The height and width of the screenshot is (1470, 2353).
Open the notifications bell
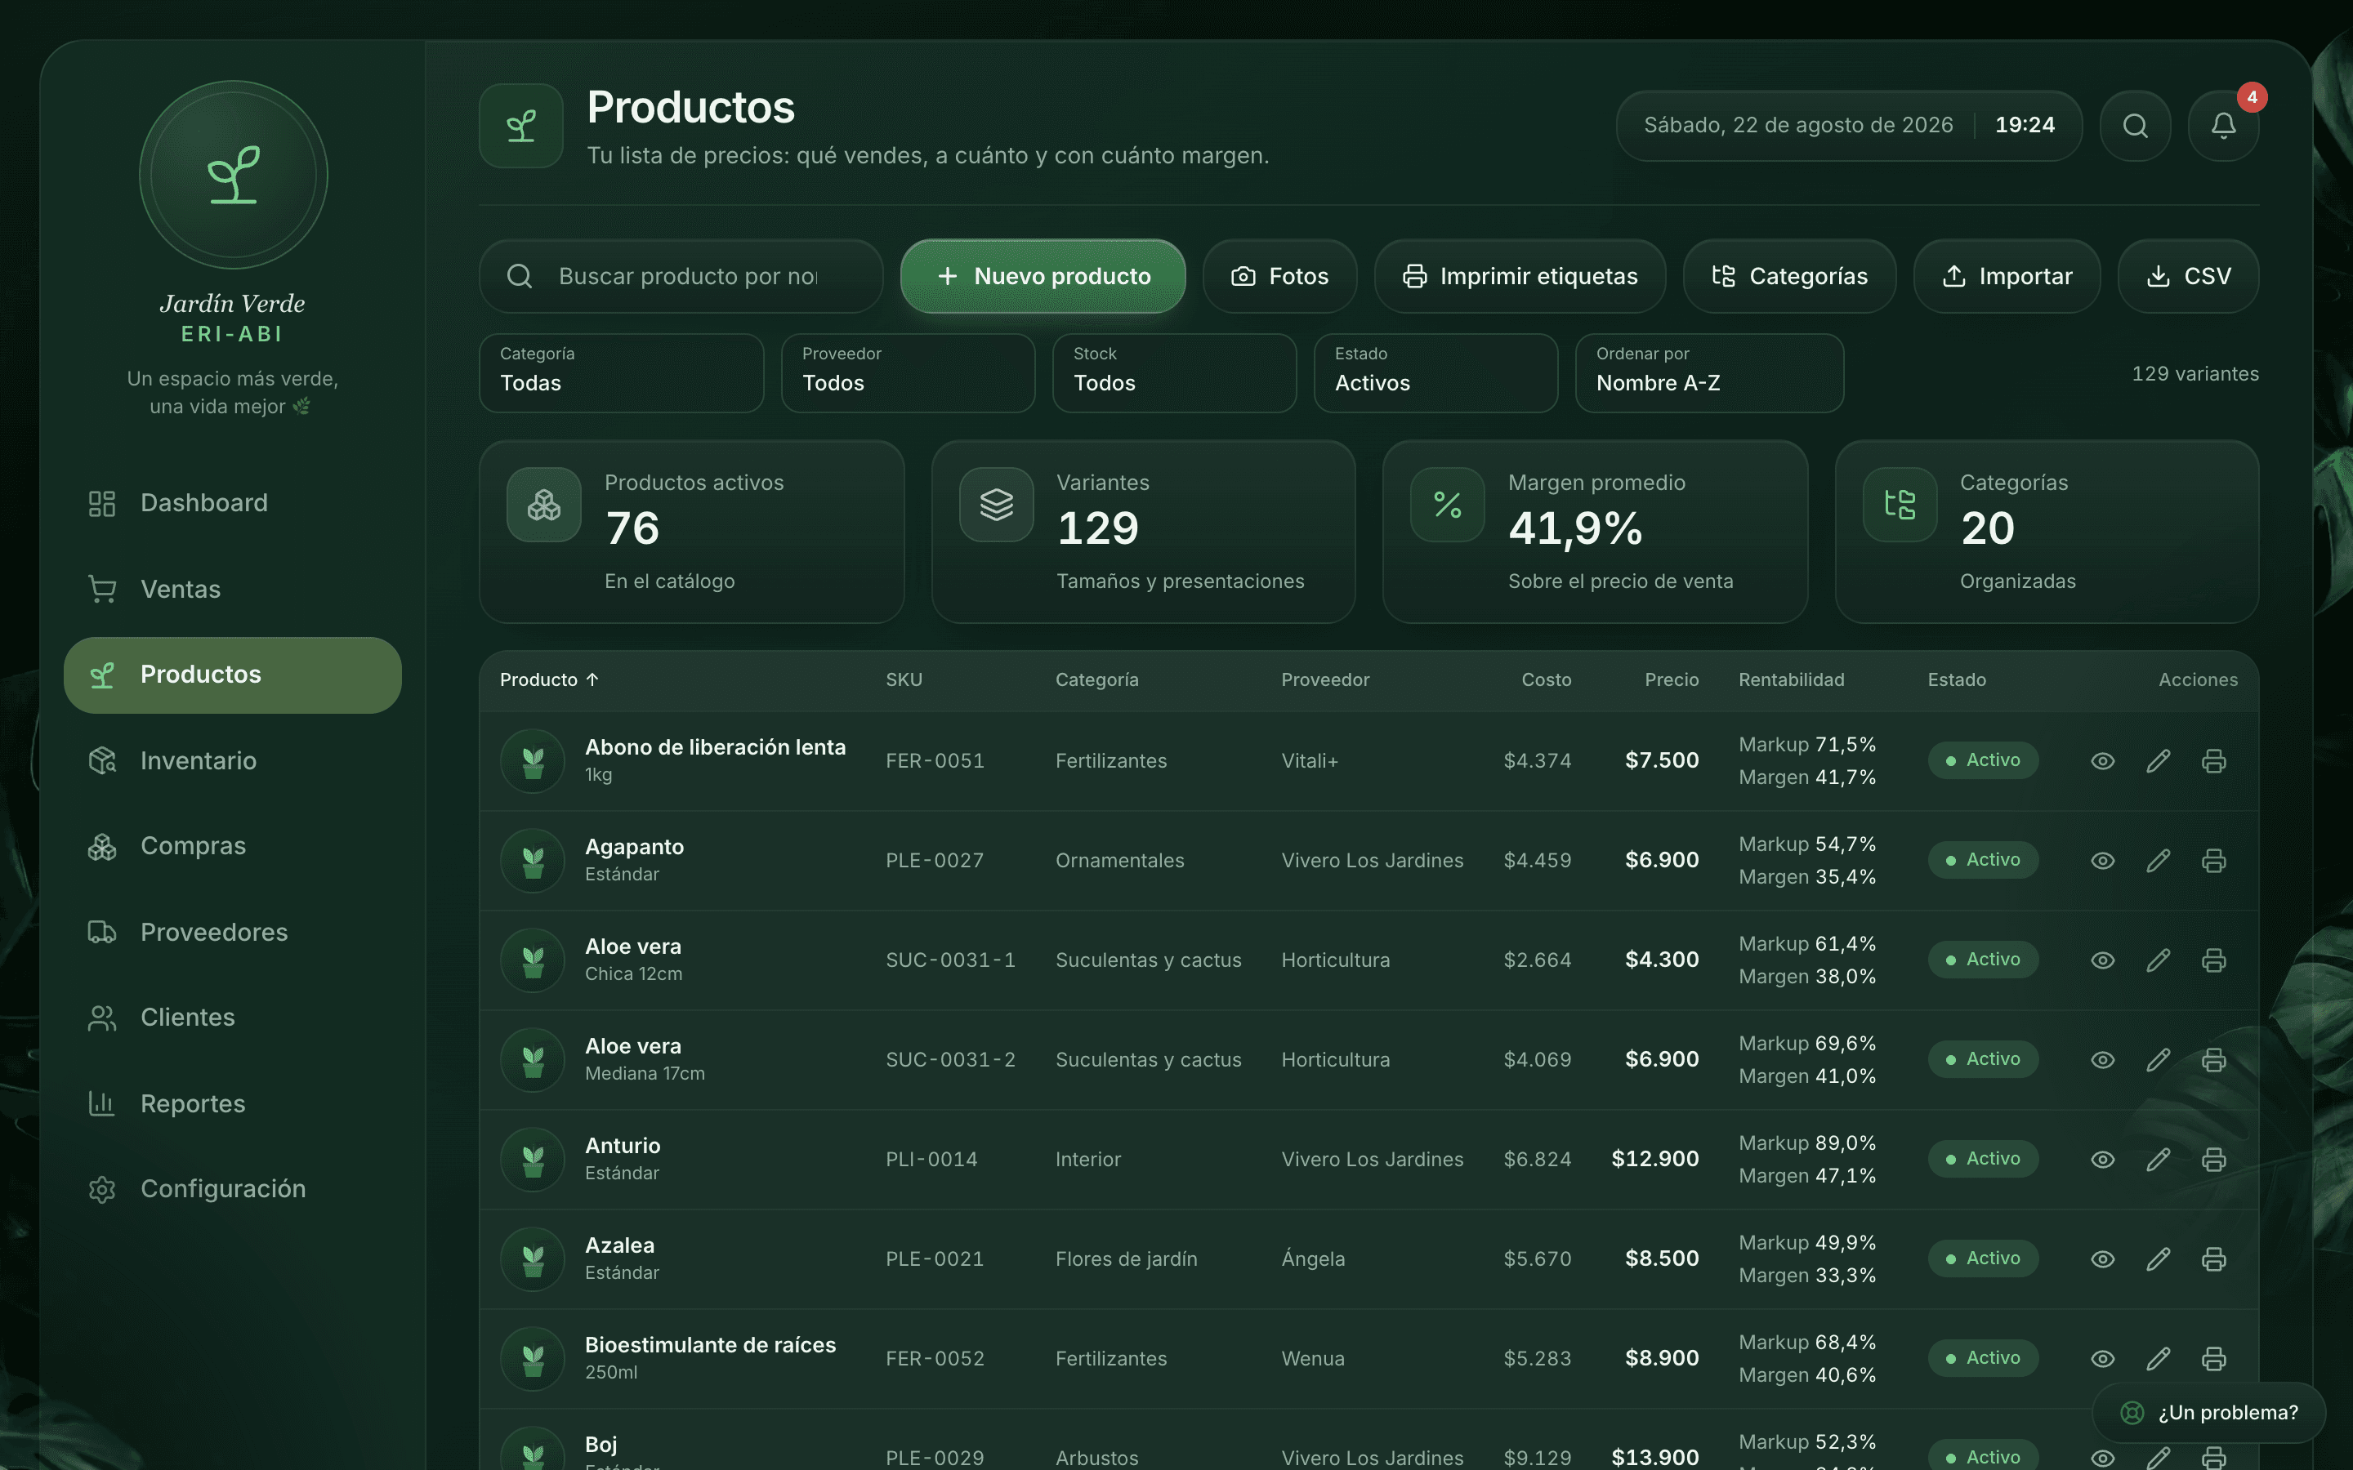[2223, 126]
